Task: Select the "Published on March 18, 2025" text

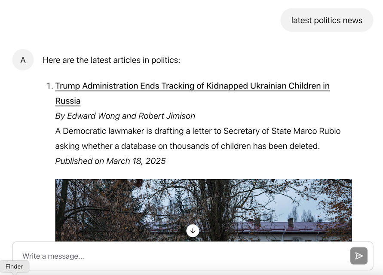Action: pos(110,161)
